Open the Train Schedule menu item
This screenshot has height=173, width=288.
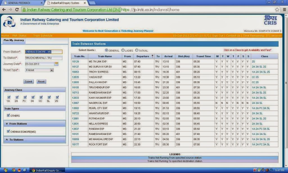43,36
